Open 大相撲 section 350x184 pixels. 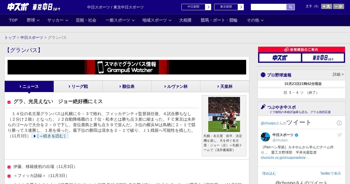tap(185, 20)
